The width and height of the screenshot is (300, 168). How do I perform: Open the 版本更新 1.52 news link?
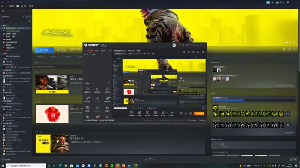pos(77,139)
